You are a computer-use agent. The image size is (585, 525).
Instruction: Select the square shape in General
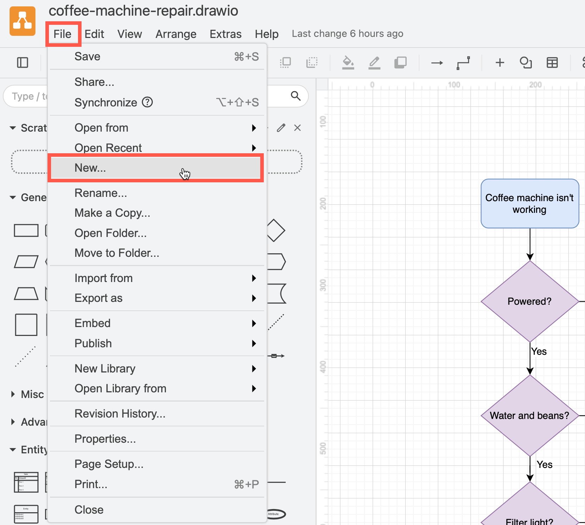[x=26, y=325]
